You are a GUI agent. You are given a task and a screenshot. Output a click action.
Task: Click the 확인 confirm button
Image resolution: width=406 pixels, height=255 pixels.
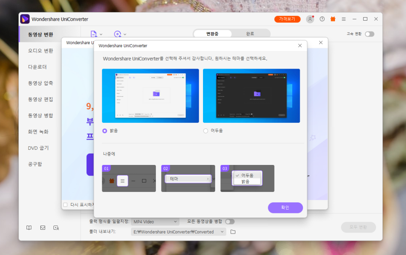[x=285, y=207]
